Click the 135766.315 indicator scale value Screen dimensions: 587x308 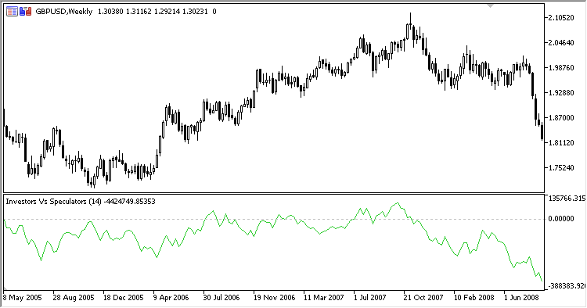(x=567, y=199)
